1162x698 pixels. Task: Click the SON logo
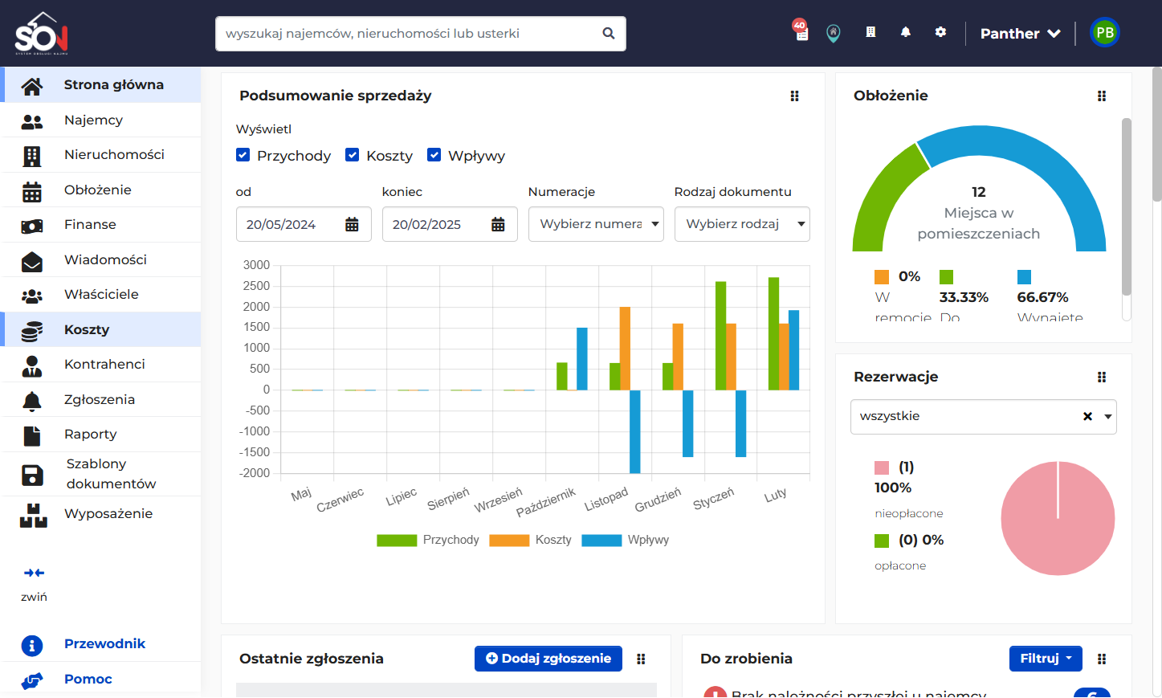tap(42, 33)
